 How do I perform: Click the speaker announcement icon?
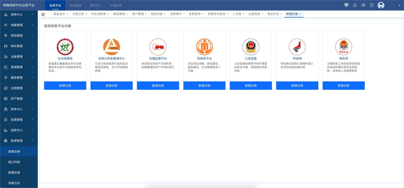point(363,5)
